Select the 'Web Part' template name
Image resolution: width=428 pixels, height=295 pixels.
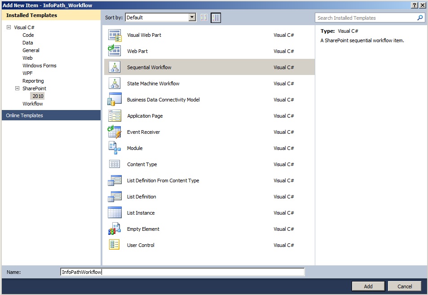137,51
